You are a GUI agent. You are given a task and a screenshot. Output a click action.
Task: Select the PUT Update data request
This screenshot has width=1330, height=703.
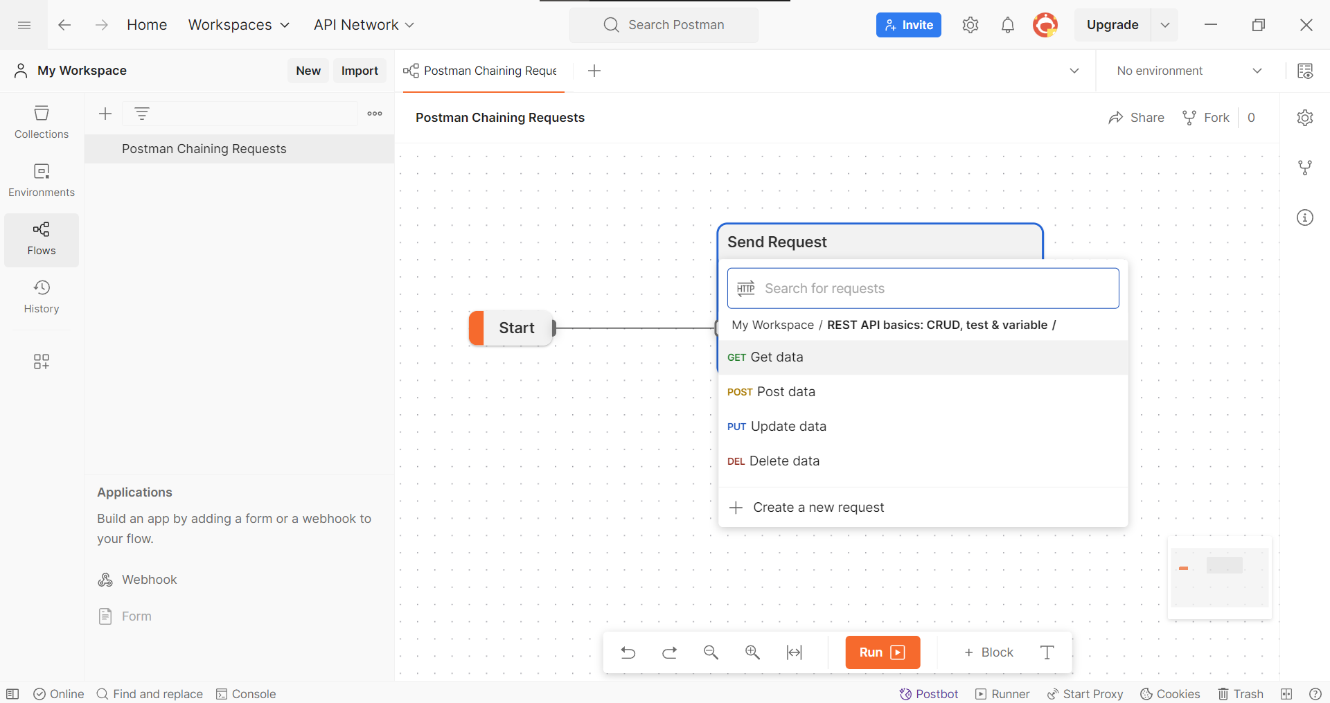point(923,427)
